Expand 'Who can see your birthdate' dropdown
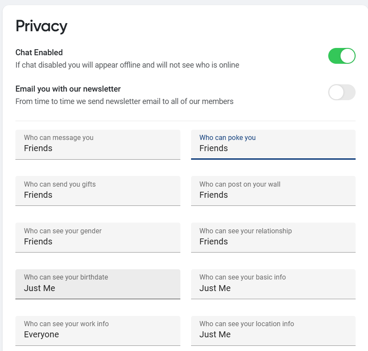This screenshot has width=368, height=351. 97,284
